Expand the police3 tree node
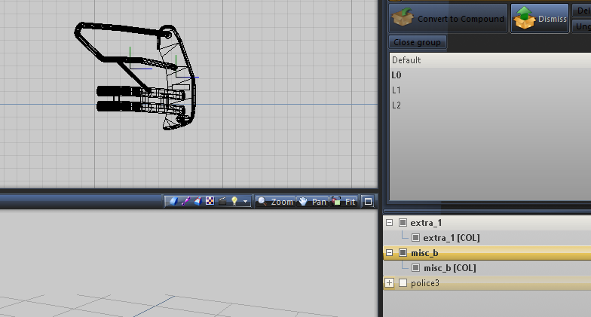The height and width of the screenshot is (317, 591). pos(389,283)
